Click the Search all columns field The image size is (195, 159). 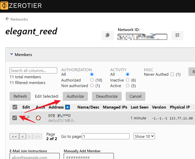click(x=33, y=70)
